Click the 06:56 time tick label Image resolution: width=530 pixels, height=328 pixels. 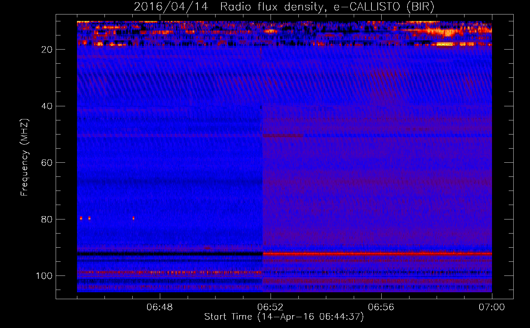(x=381, y=307)
